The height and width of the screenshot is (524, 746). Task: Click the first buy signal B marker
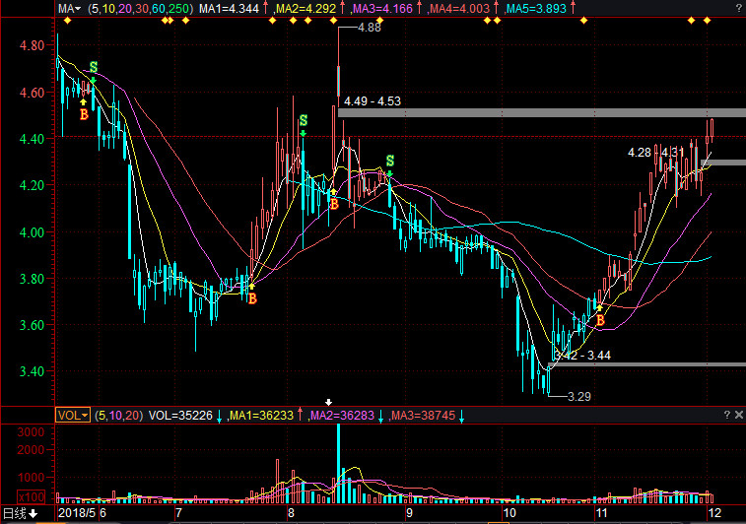pos(84,114)
